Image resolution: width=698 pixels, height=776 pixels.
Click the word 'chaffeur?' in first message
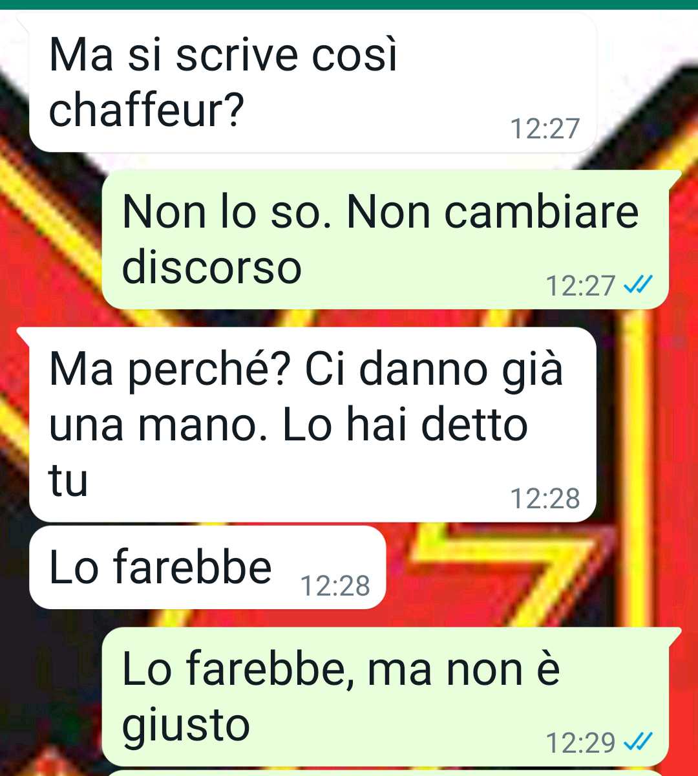(147, 111)
